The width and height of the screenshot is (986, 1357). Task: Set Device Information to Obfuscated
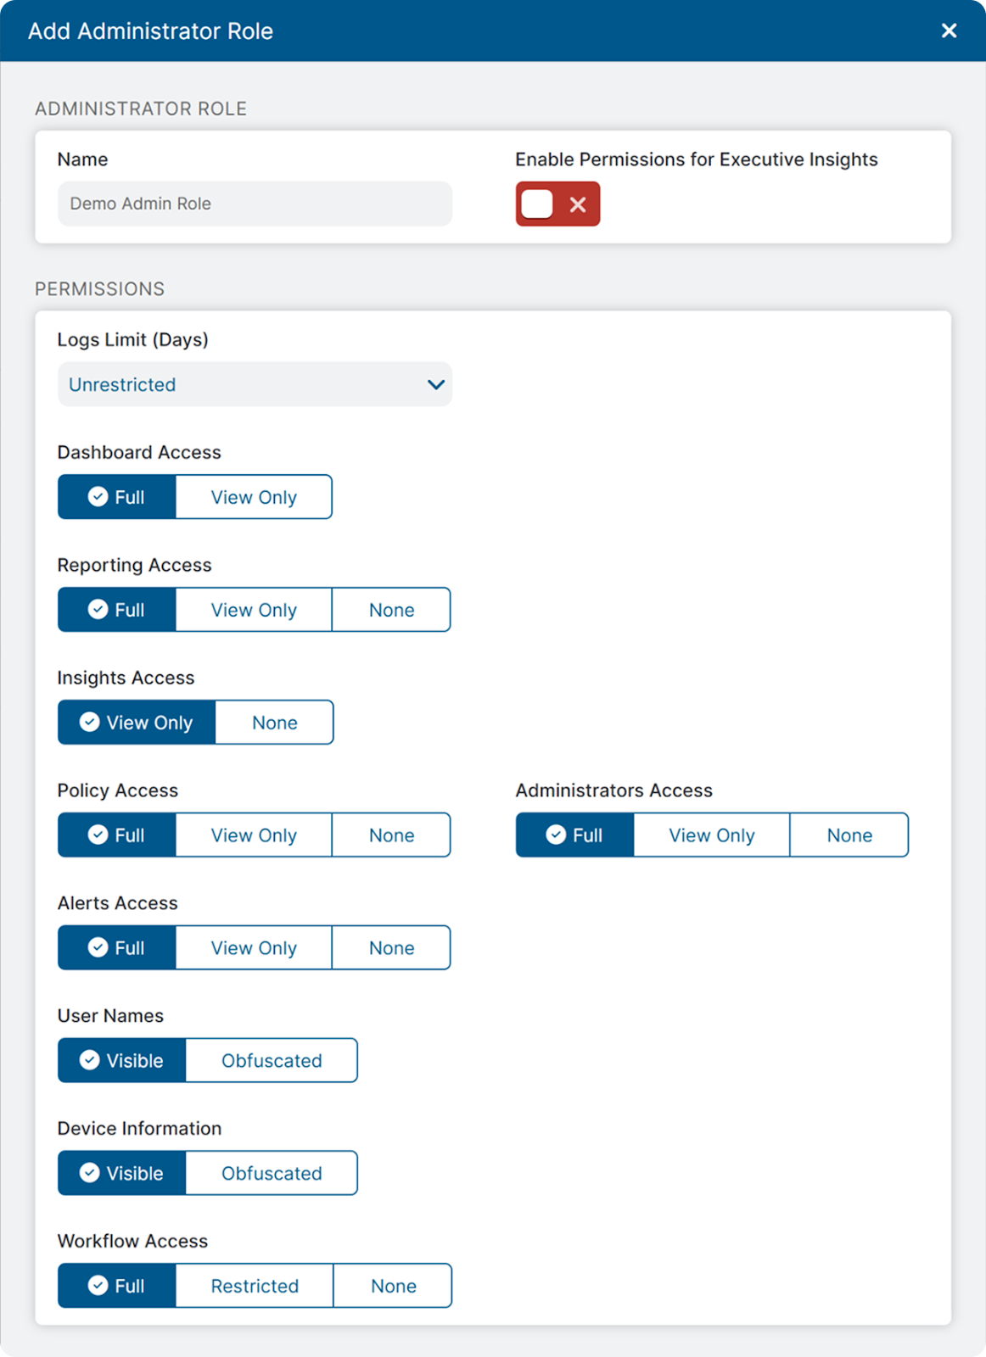pyautogui.click(x=272, y=1175)
